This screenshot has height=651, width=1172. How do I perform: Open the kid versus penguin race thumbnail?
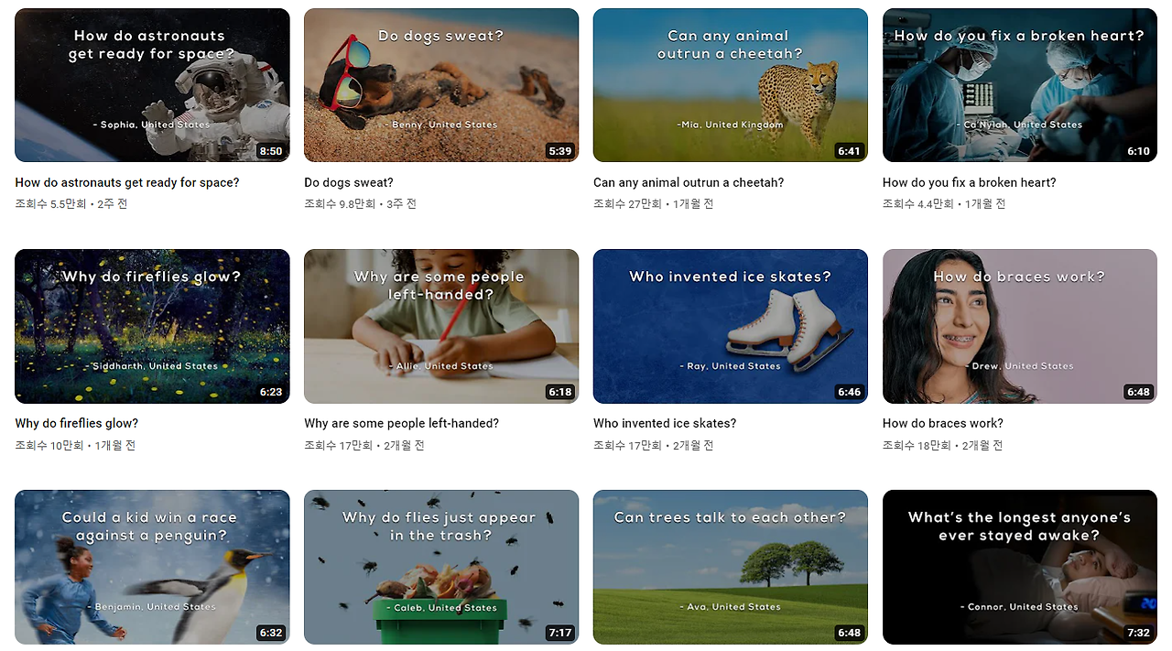[152, 567]
